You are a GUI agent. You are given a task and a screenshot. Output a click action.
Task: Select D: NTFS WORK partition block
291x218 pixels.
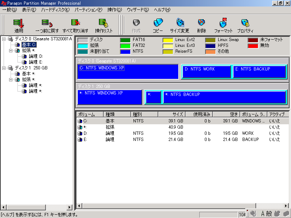pyautogui.click(x=207, y=72)
